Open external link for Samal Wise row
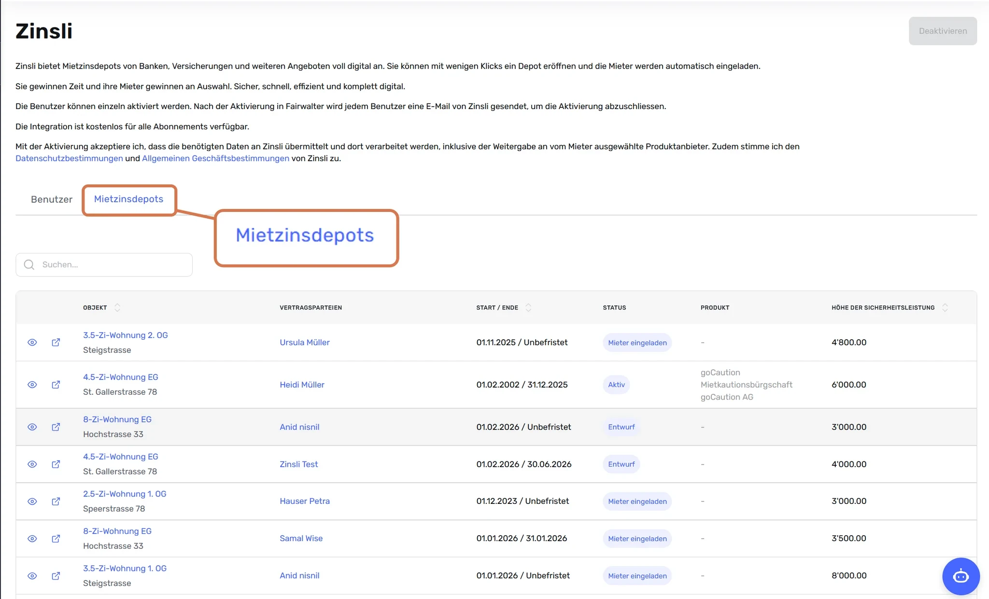Image resolution: width=989 pixels, height=599 pixels. pos(56,538)
